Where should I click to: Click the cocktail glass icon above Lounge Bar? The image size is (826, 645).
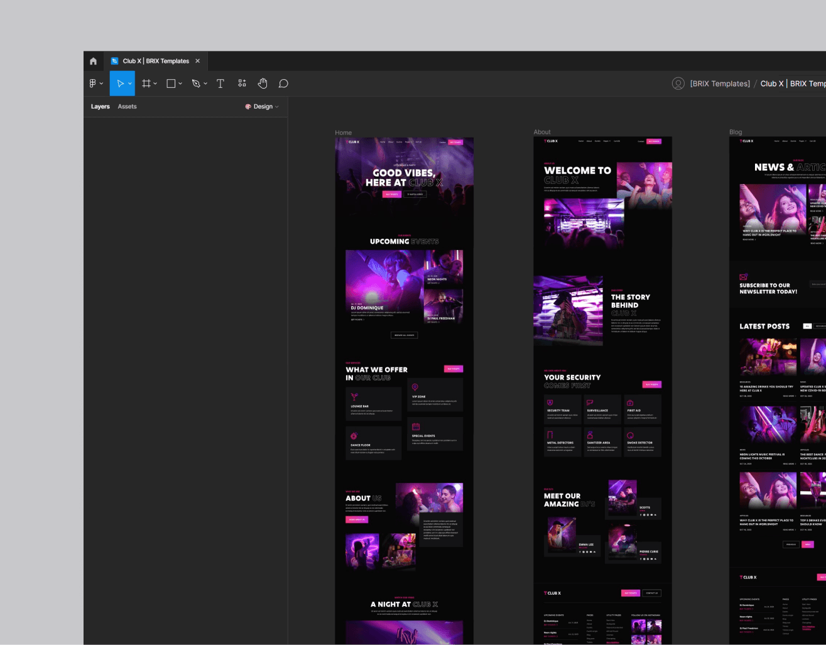[354, 397]
